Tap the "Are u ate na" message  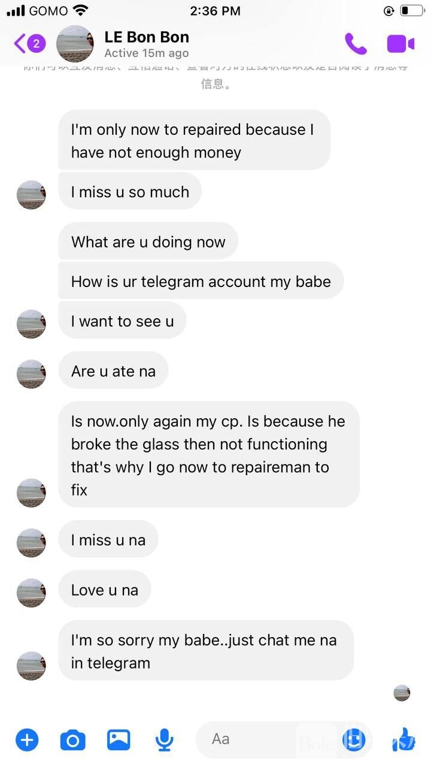113,372
